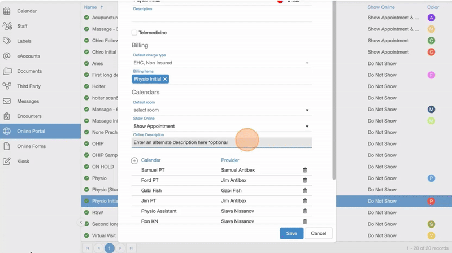Viewport: 452px width, 253px height.
Task: Click the Kiosk sidebar icon
Action: tap(7, 162)
